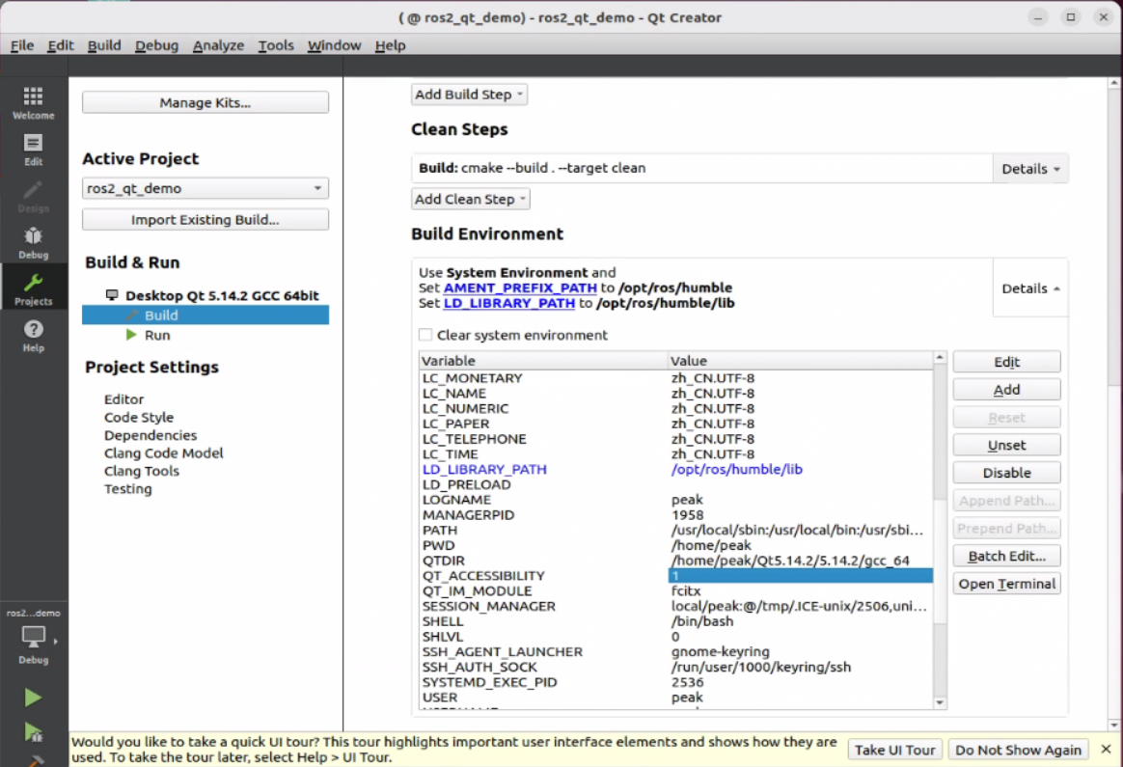Image resolution: width=1123 pixels, height=767 pixels.
Task: Select the LD_LIBRARY_PATH variable row
Action: coord(676,469)
